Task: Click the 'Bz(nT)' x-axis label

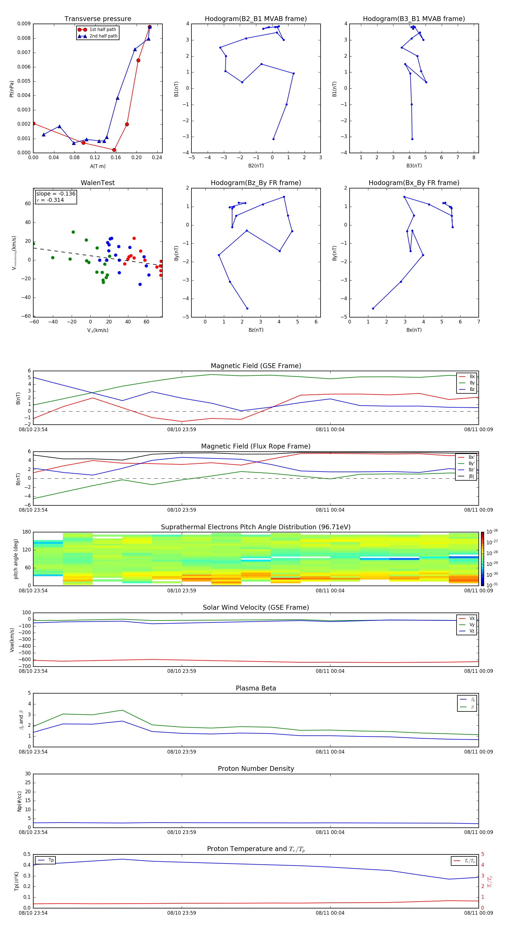Action: click(x=256, y=330)
